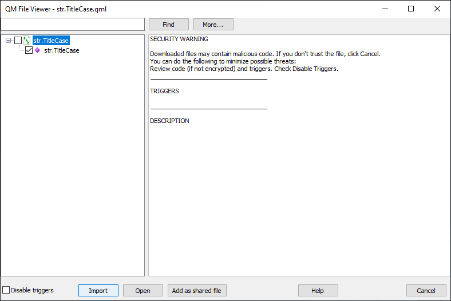Click the purple diamond icon of child item

[x=37, y=50]
